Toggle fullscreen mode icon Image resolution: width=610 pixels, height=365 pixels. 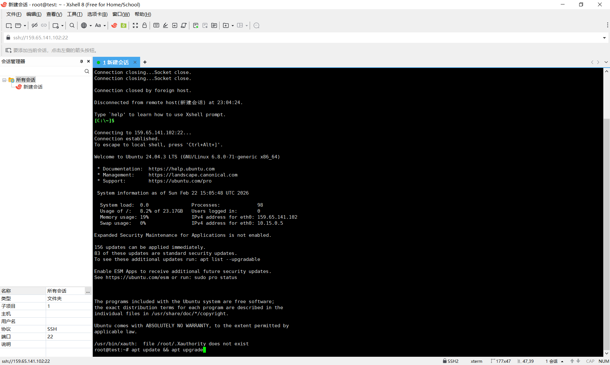[x=135, y=25]
